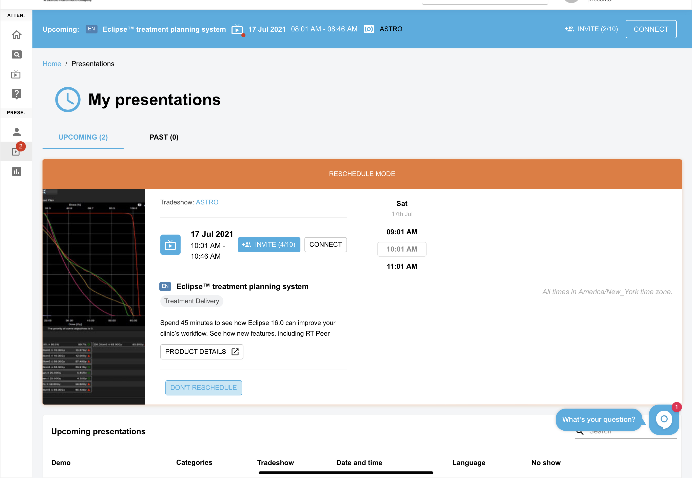Click CONNECT button in the presentation card

click(x=325, y=245)
